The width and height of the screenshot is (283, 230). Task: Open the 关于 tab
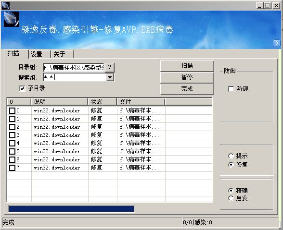(62, 54)
